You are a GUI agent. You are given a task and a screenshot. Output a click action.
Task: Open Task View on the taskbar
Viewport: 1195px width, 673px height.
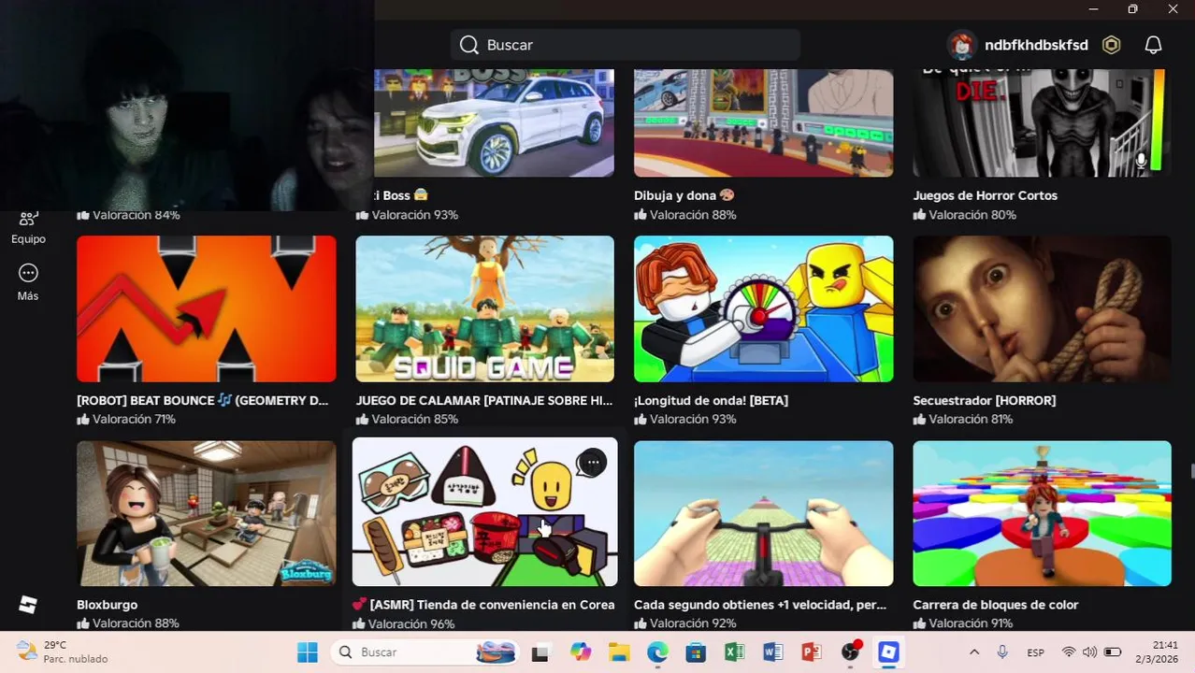[540, 652]
